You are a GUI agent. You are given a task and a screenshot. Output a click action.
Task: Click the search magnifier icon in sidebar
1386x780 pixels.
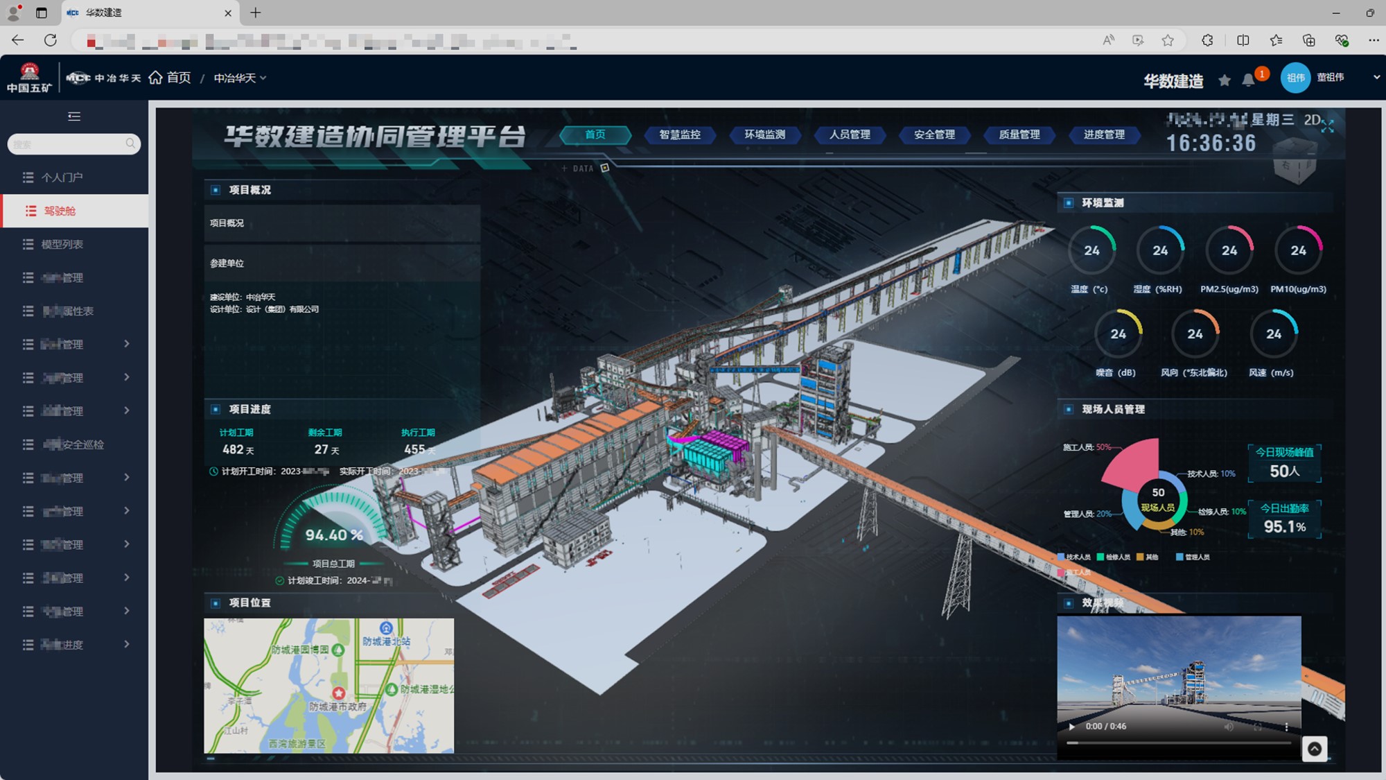click(130, 144)
